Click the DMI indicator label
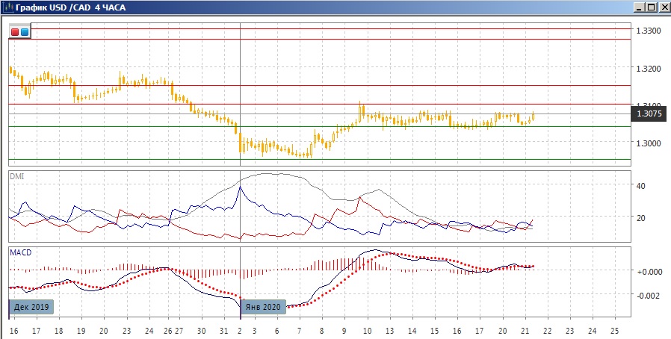 tap(16, 176)
